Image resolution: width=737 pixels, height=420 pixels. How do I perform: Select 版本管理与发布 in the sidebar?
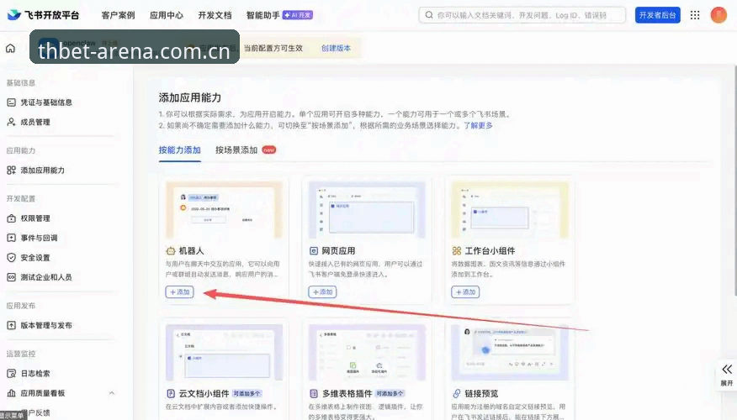(46, 325)
